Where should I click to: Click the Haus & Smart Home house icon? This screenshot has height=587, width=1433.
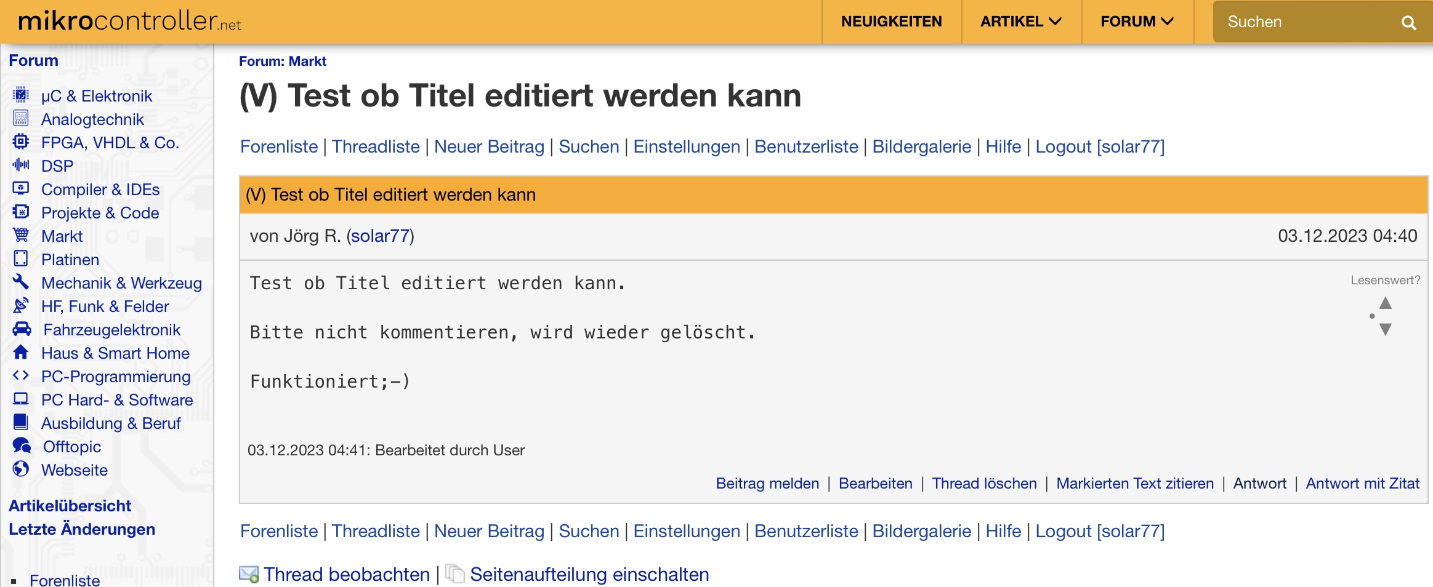tap(21, 352)
